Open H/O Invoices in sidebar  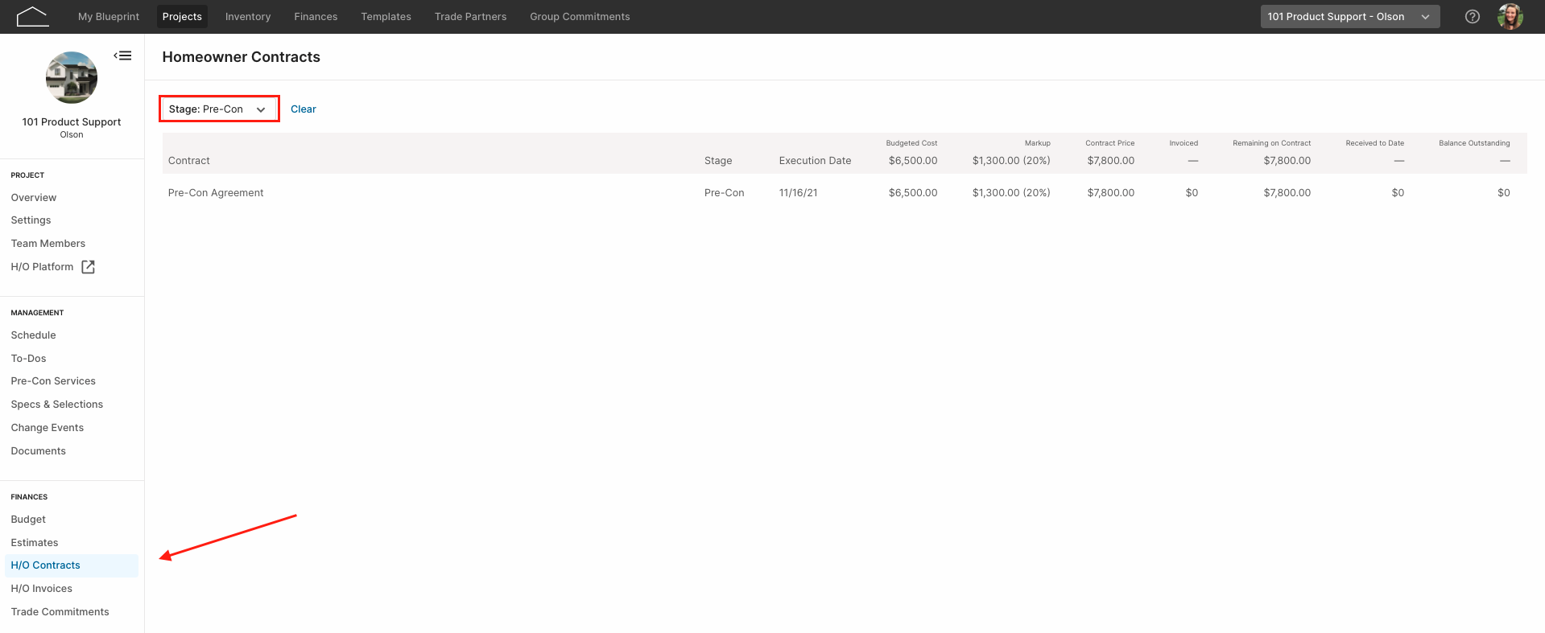click(42, 589)
